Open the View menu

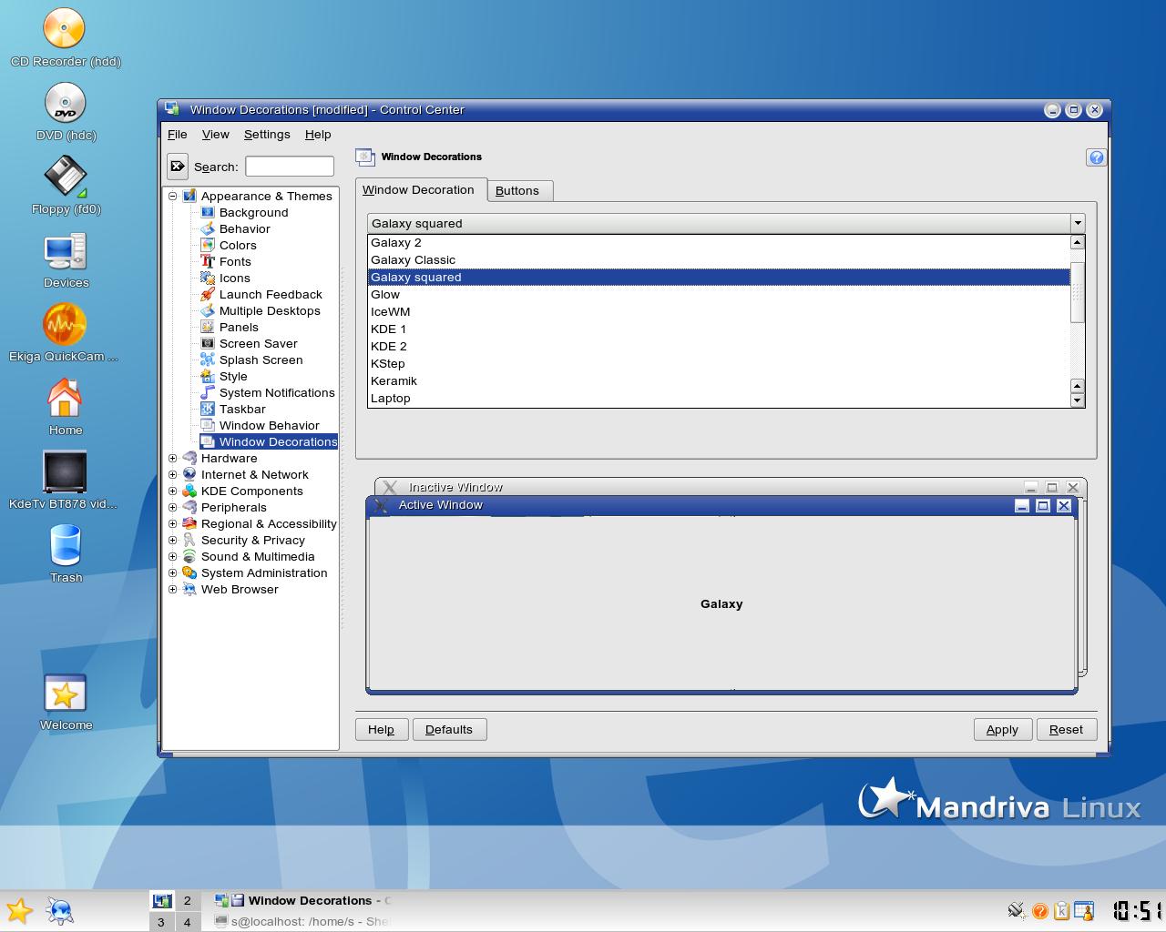tap(215, 134)
